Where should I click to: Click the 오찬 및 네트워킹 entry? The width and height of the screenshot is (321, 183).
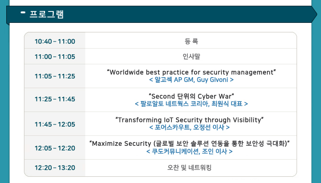(x=189, y=168)
